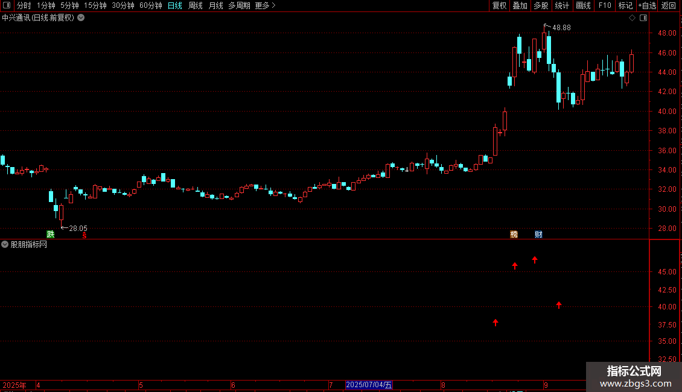Toggle the right side panel icon
The width and height of the screenshot is (682, 392).
point(643,18)
